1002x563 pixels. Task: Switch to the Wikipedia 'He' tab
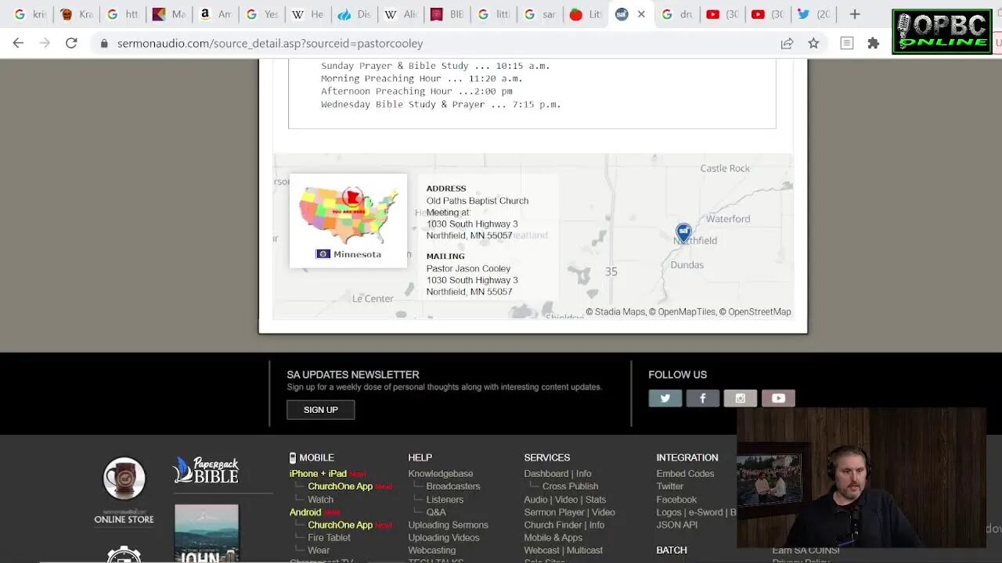tap(307, 14)
